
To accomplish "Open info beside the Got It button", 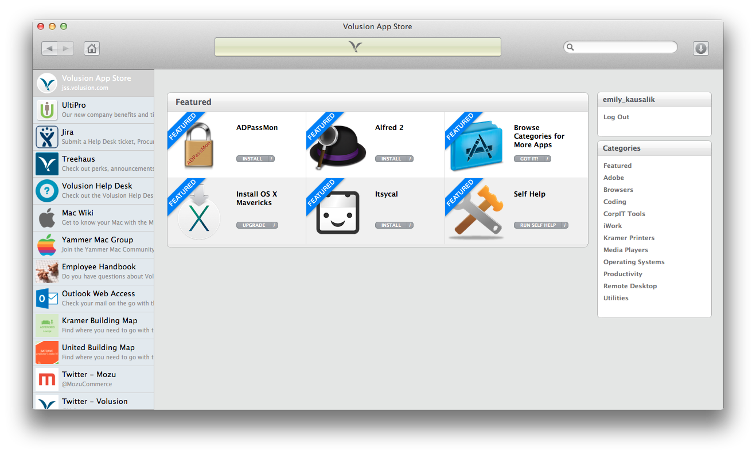I will point(548,159).
